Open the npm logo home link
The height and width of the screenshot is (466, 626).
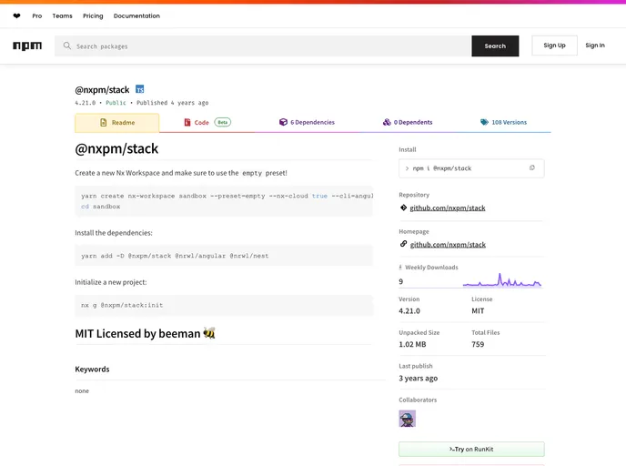click(x=27, y=46)
